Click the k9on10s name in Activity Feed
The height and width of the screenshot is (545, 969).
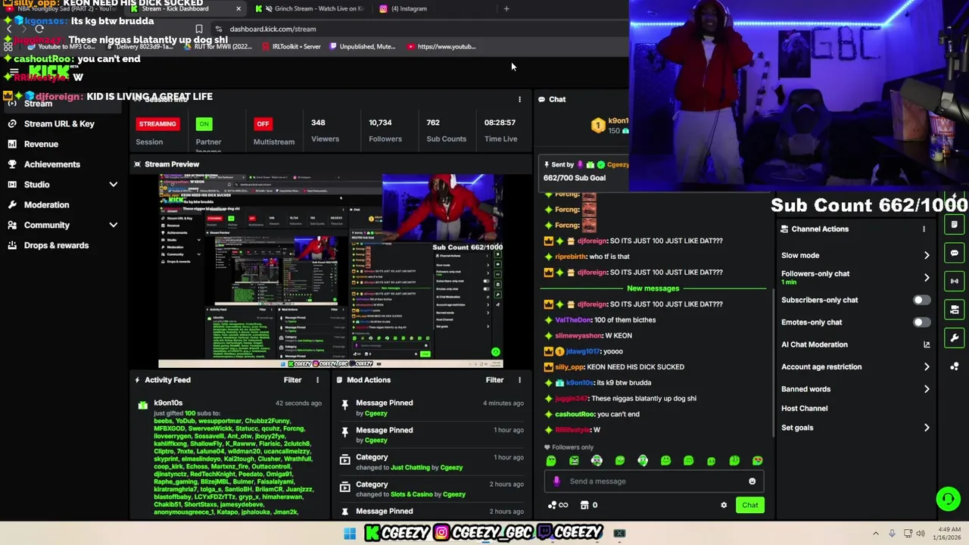coord(168,403)
